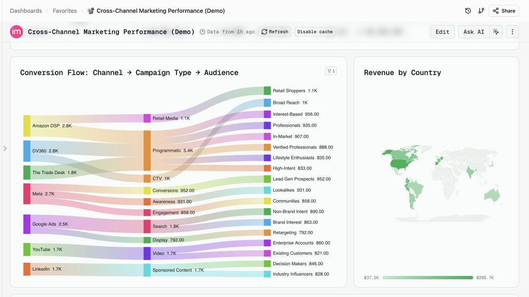The height and width of the screenshot is (297, 529).
Task: Click the Dashboards breadcrumb
Action: click(26, 11)
